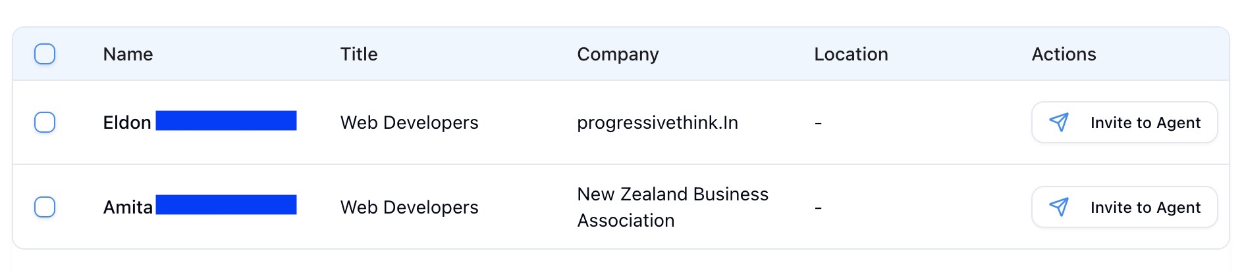Select the Company column header
The width and height of the screenshot is (1242, 272).
pyautogui.click(x=617, y=54)
